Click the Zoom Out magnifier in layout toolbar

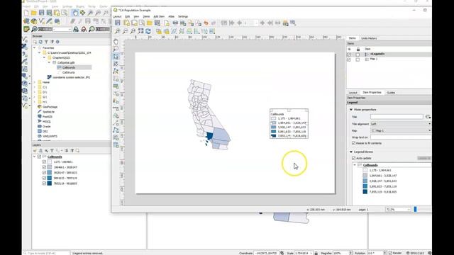click(125, 31)
